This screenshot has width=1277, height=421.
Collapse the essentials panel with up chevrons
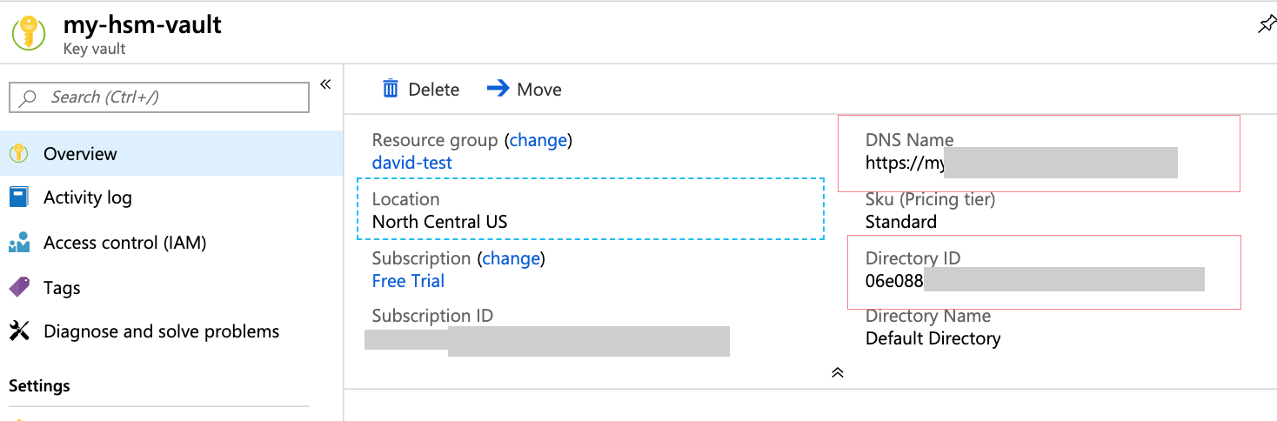coord(838,372)
